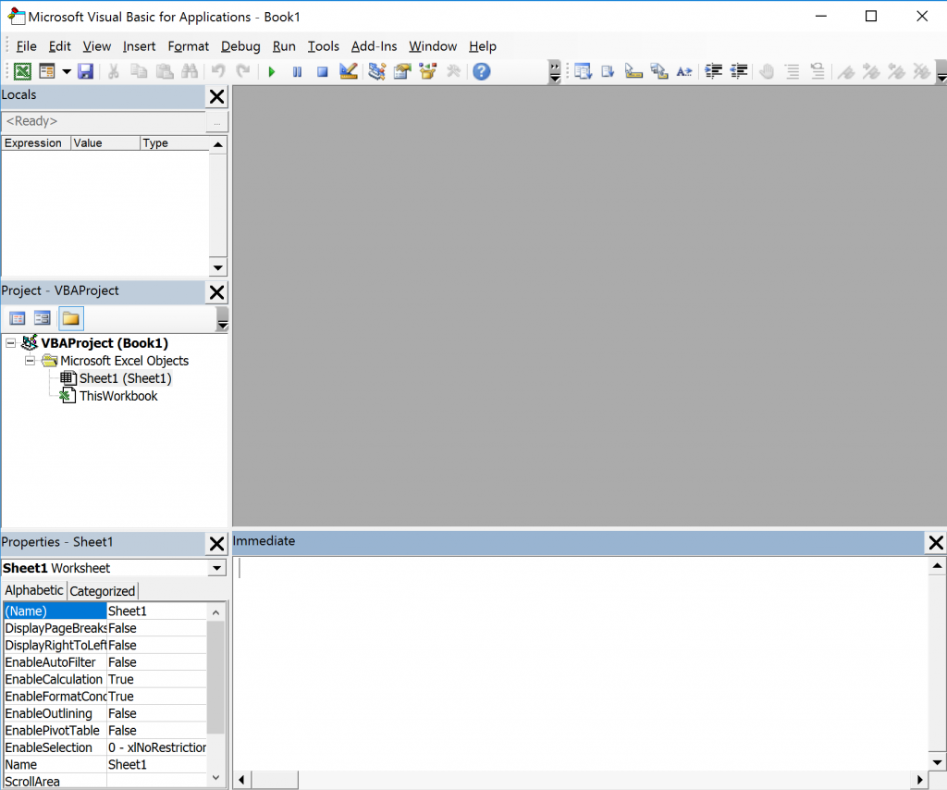The width and height of the screenshot is (947, 790).
Task: Switch to the Categorized properties tab
Action: click(x=103, y=591)
